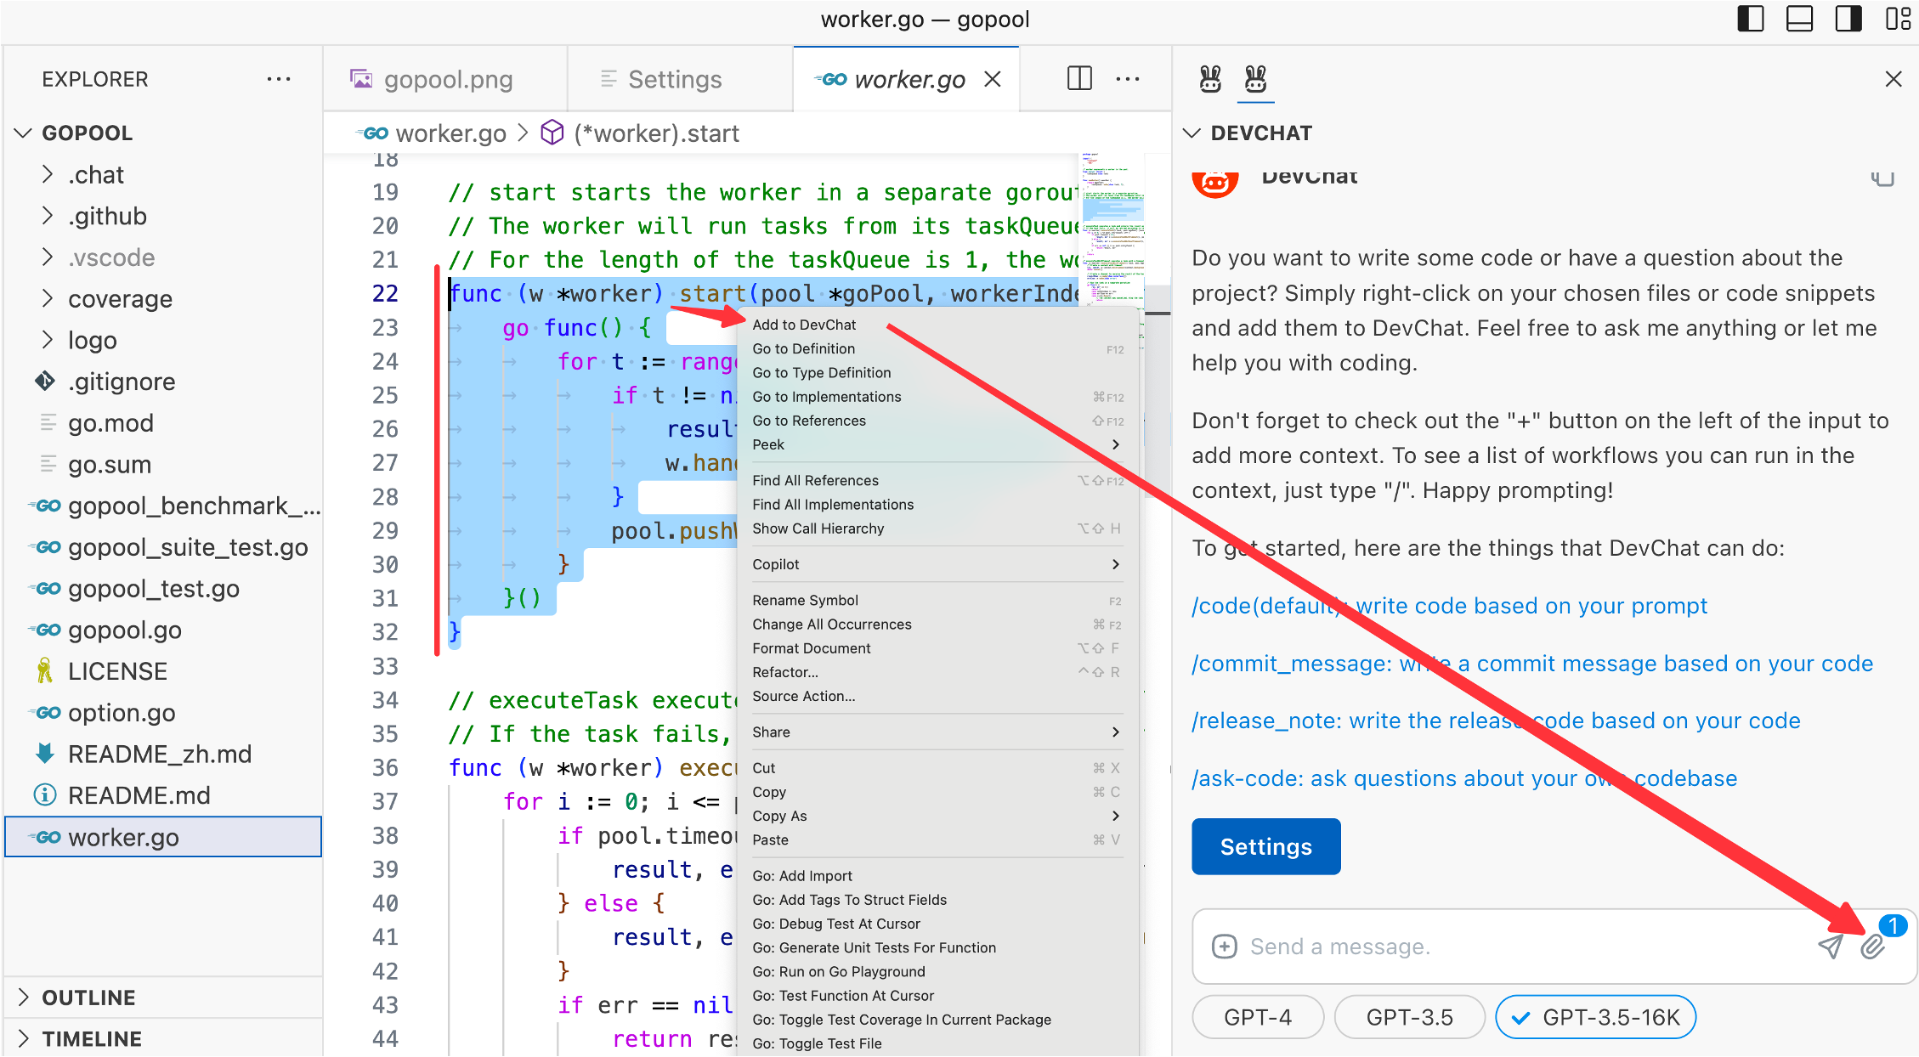This screenshot has height=1057, width=1919.
Task: Choose Add to DevChat from the context menu
Action: pyautogui.click(x=803, y=324)
